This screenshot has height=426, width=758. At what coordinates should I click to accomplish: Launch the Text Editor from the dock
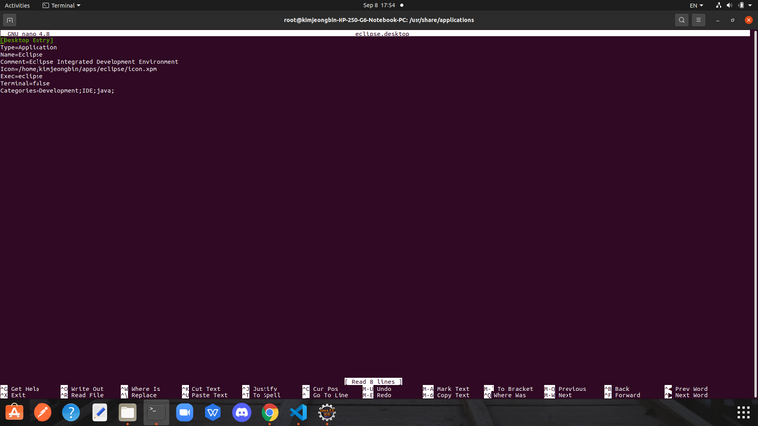[100, 413]
